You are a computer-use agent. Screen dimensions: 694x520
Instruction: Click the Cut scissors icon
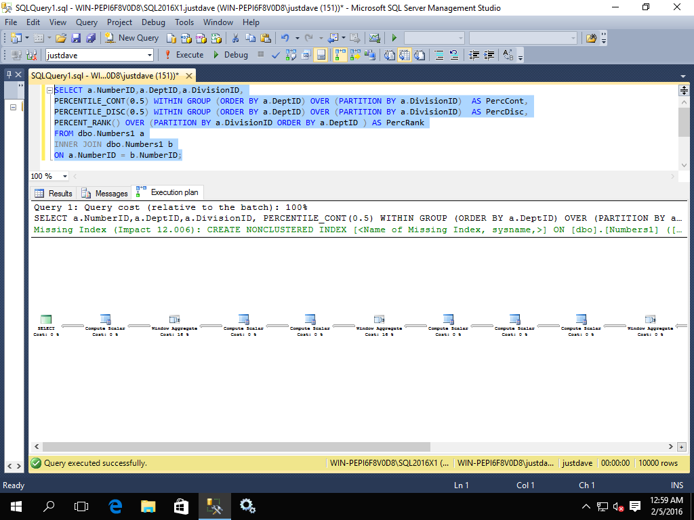tap(235, 38)
